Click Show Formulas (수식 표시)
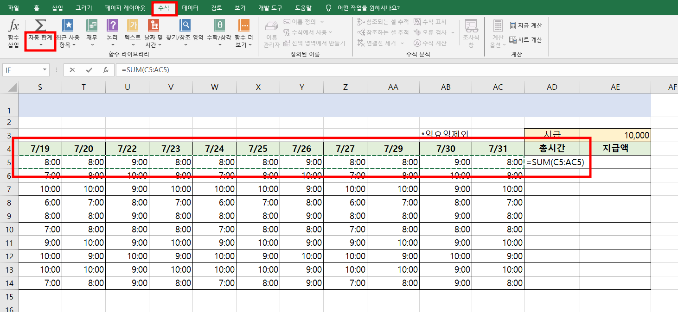The height and width of the screenshot is (312, 678). [x=430, y=22]
